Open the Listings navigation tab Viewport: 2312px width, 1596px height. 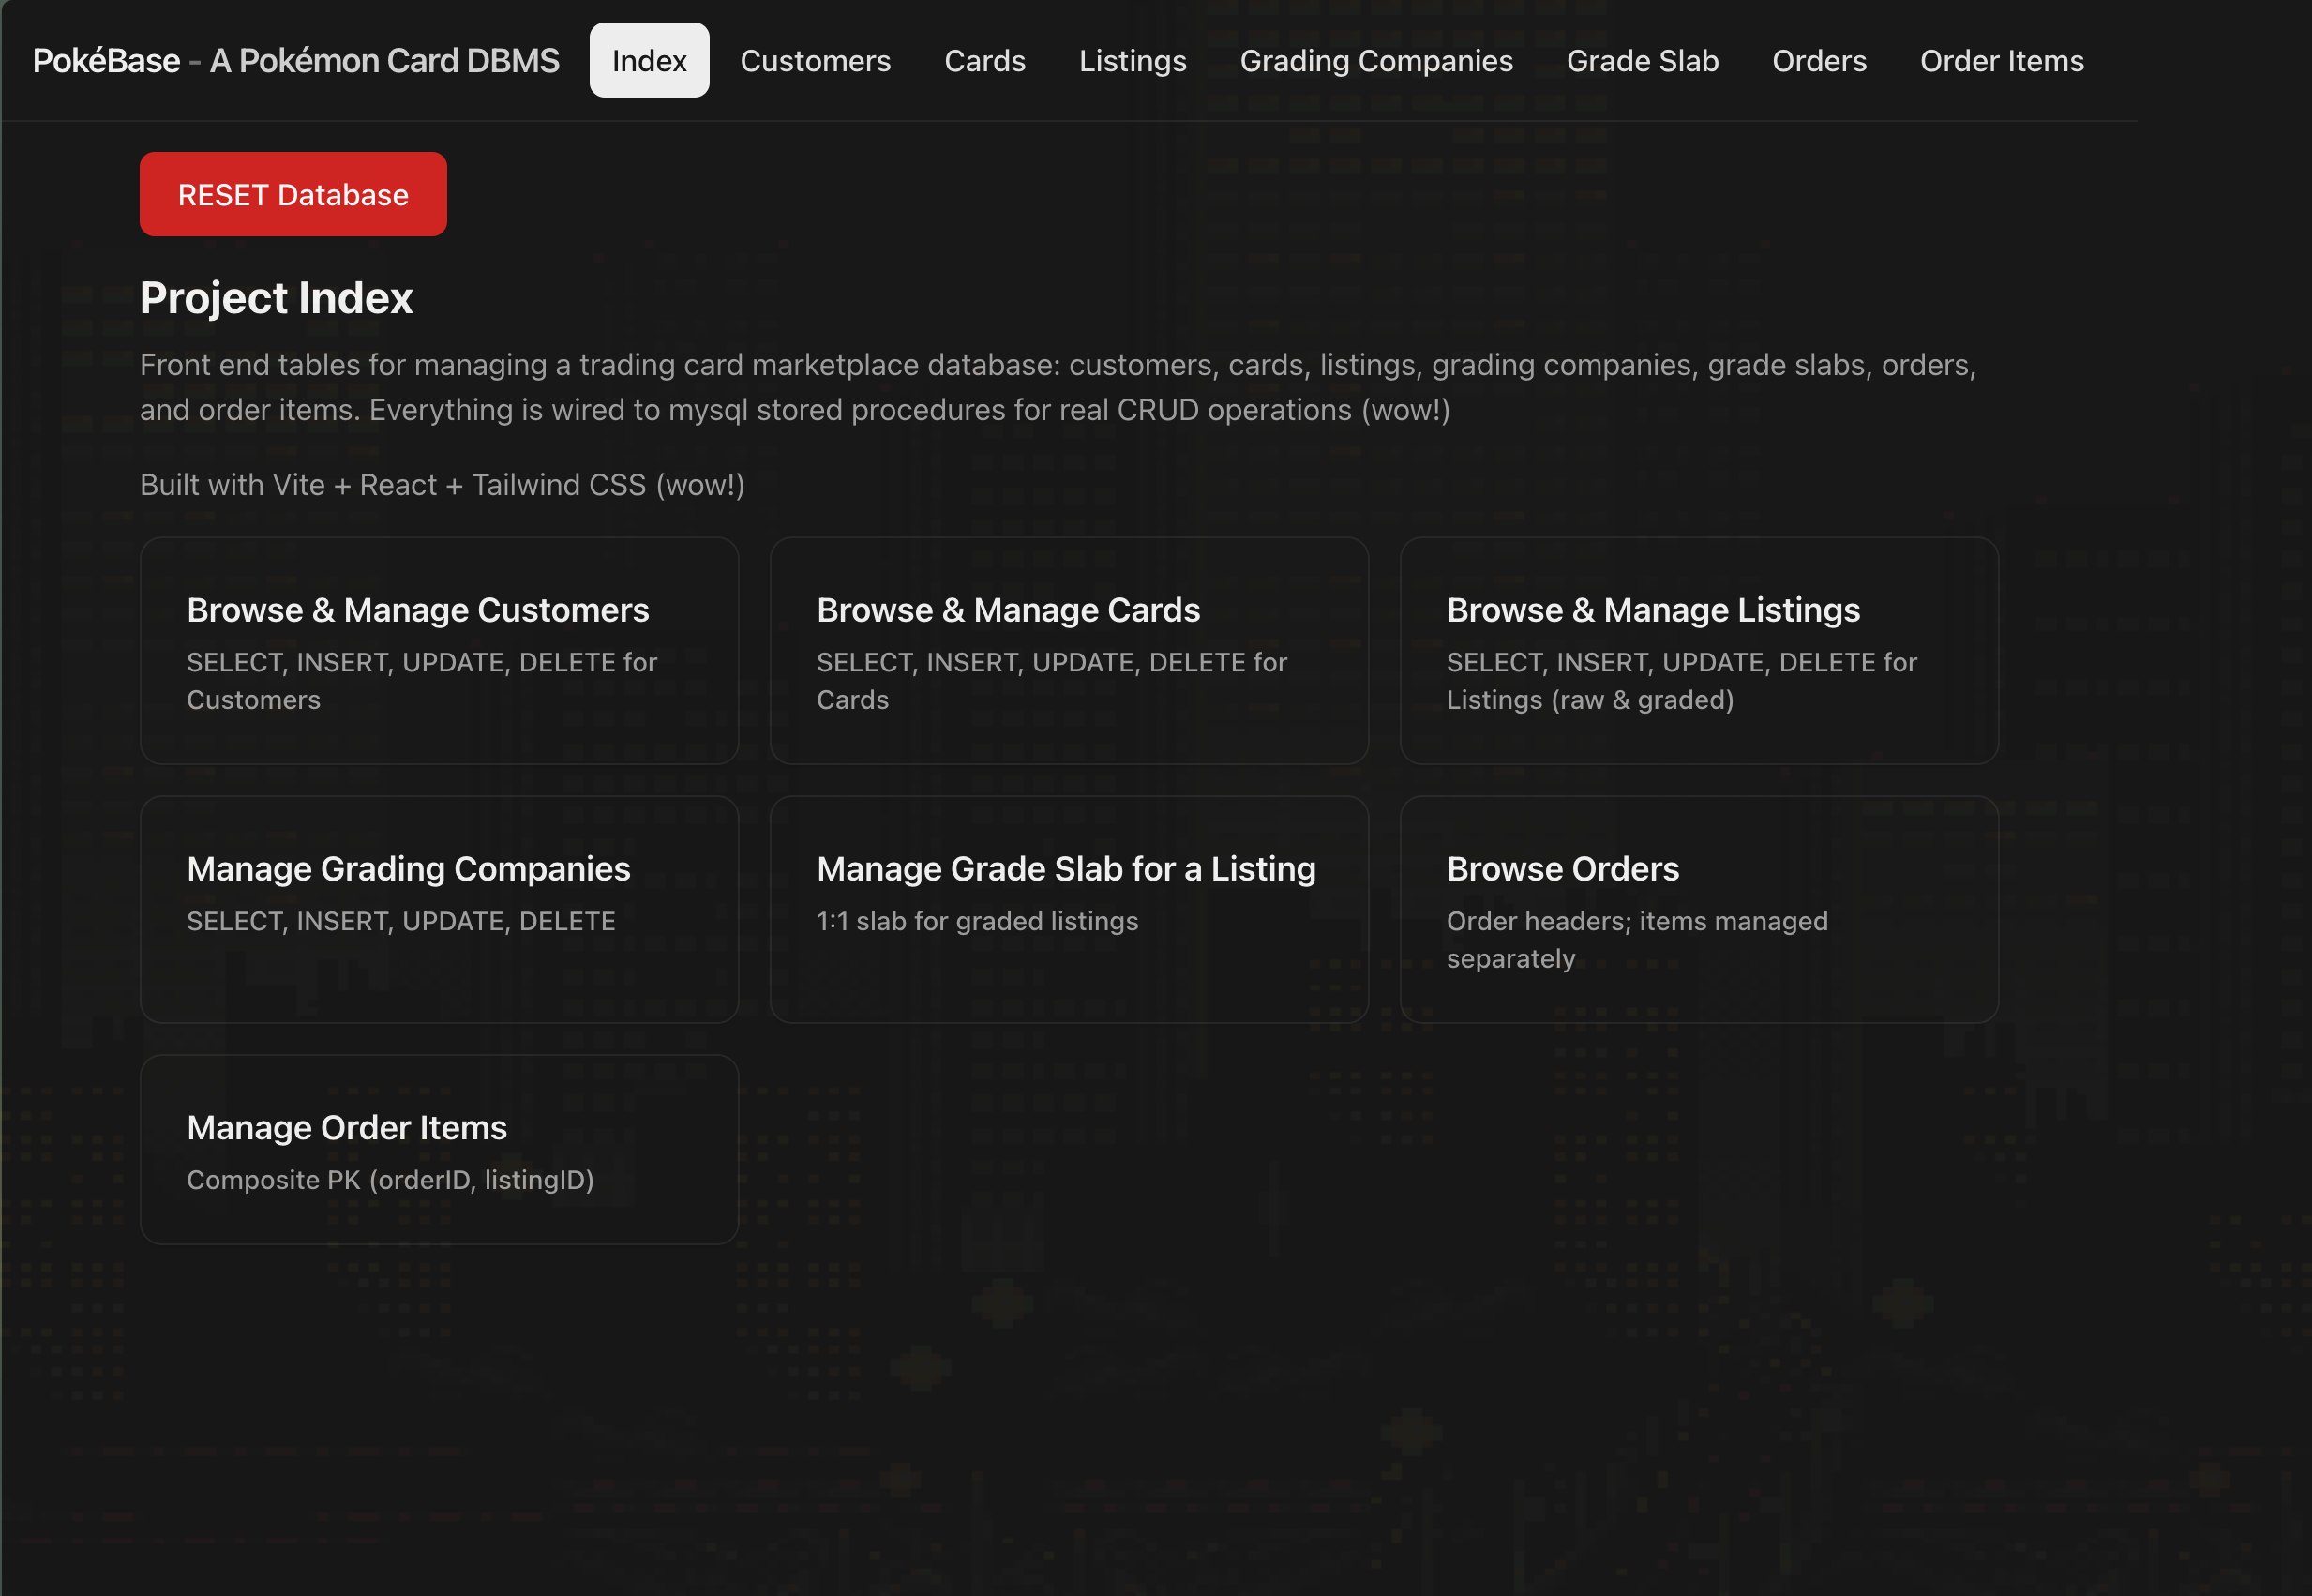1132,60
